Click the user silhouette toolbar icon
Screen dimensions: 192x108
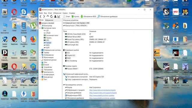click(x=55, y=16)
